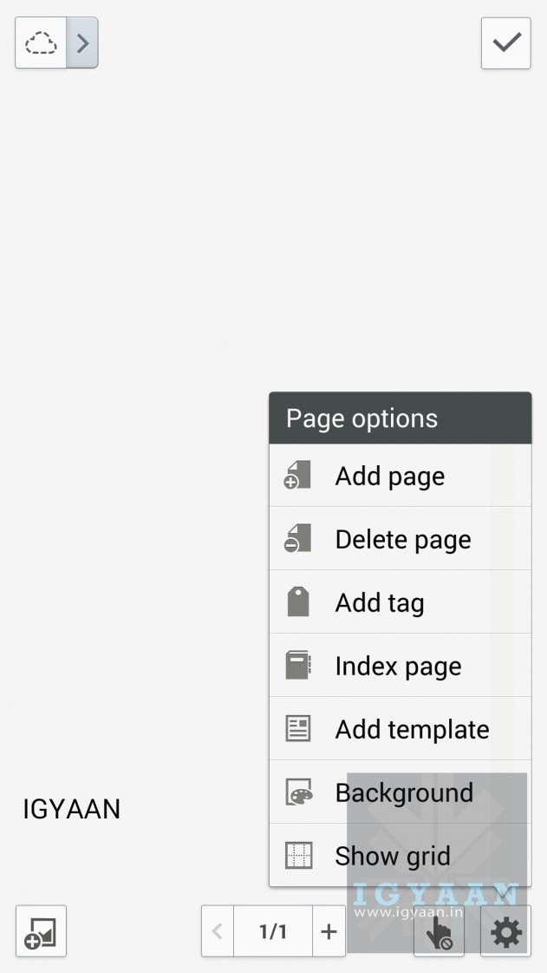547x973 pixels.
Task: Click the Add template icon
Action: [297, 729]
